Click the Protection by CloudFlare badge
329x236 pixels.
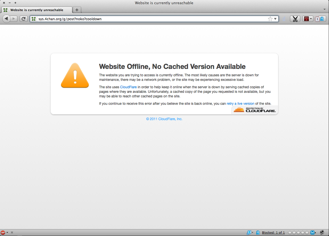tap(255, 110)
